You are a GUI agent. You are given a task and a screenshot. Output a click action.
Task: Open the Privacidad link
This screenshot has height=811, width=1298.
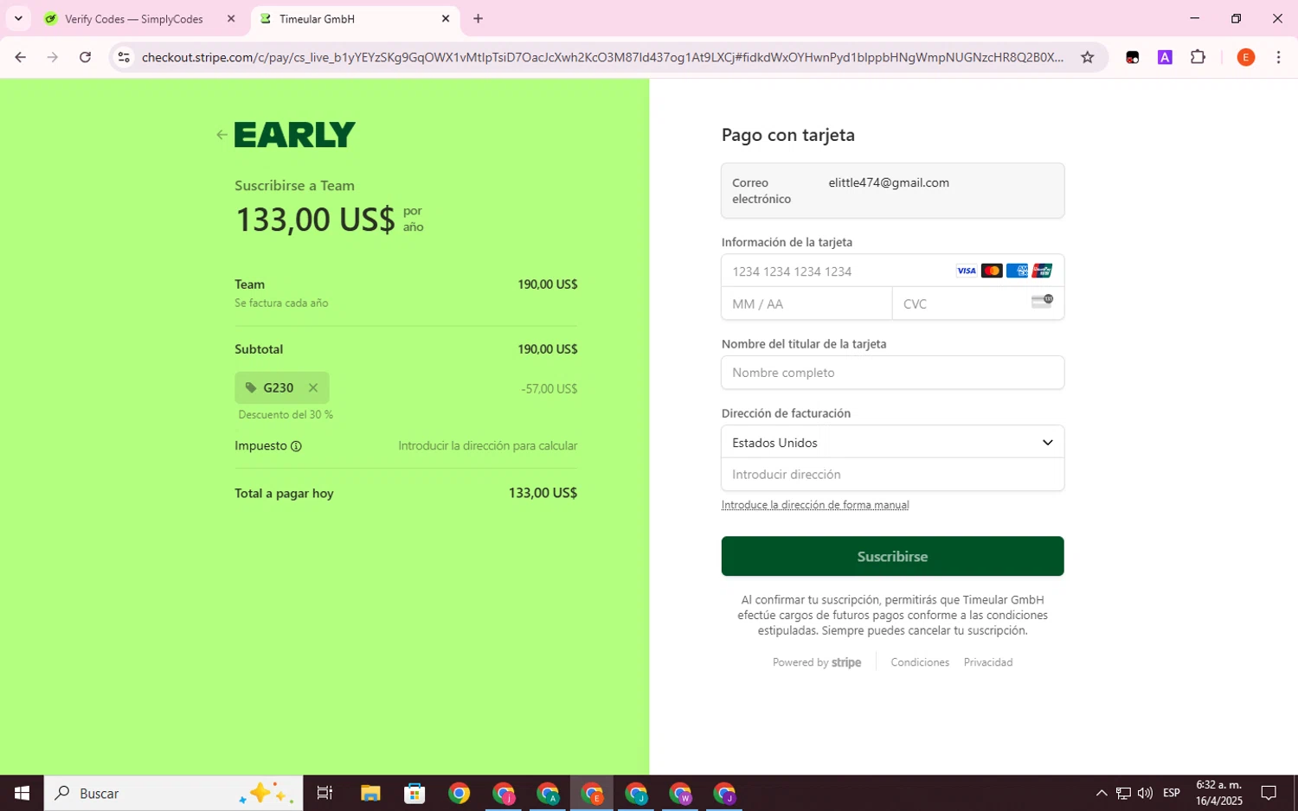pyautogui.click(x=988, y=662)
